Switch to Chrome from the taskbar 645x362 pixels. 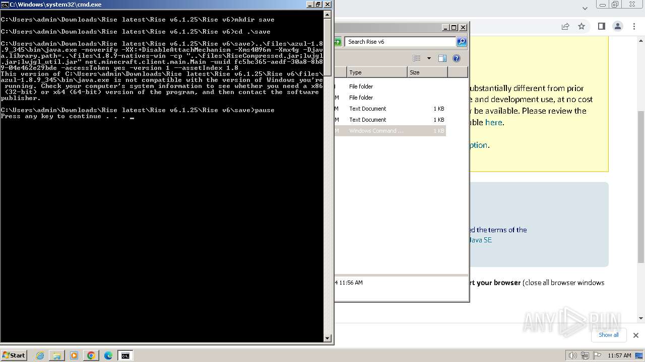pyautogui.click(x=91, y=355)
